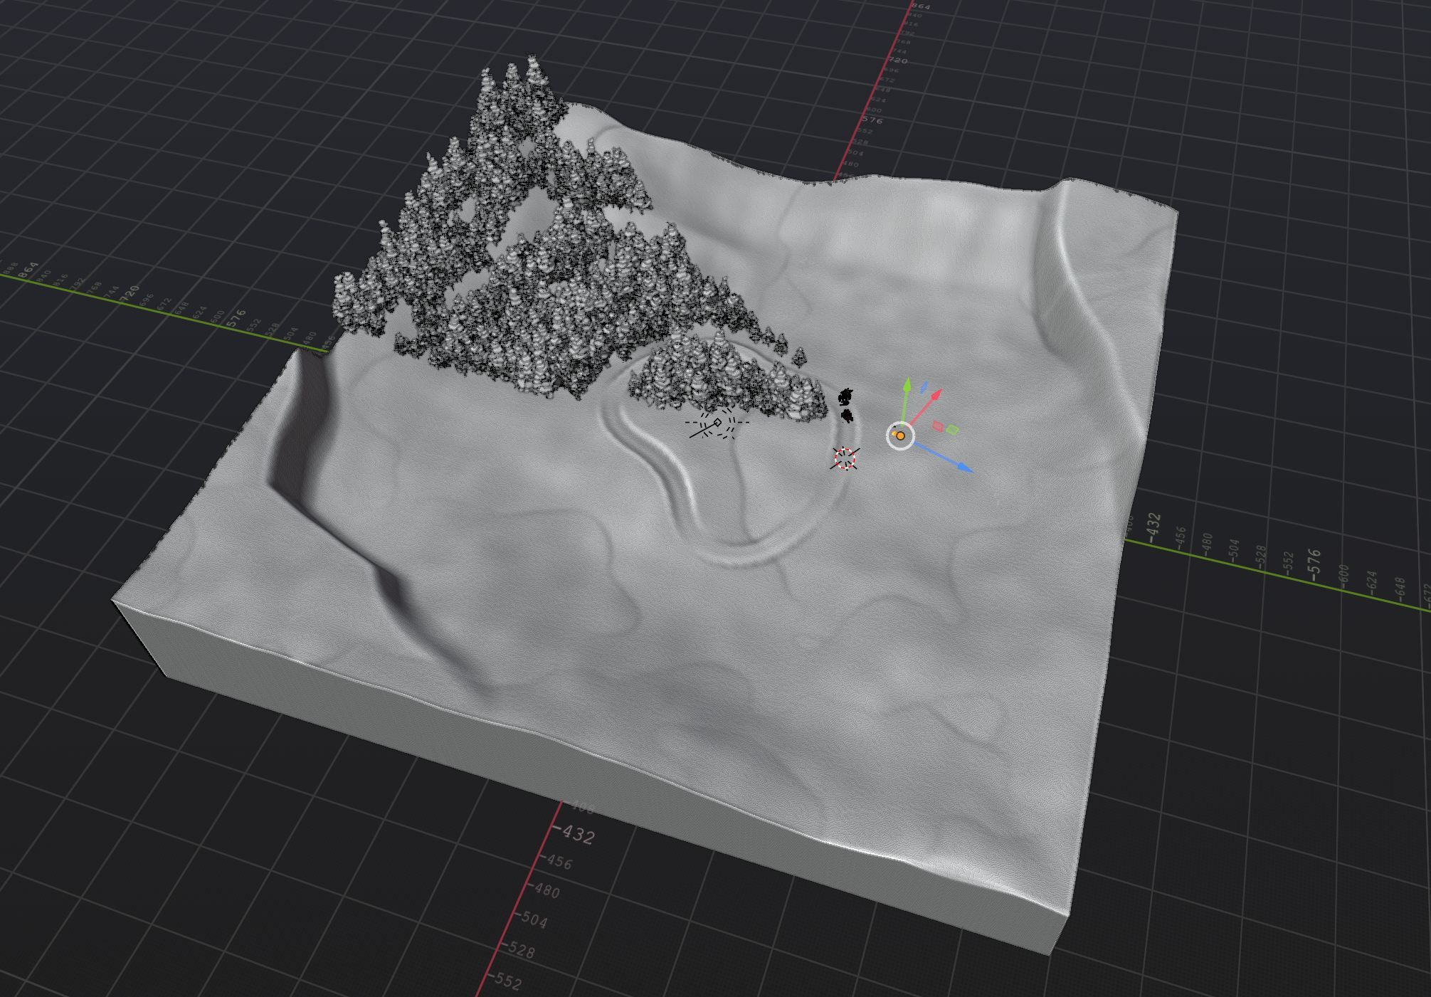Click the 576 label on left green axis
Image resolution: width=1431 pixels, height=997 pixels.
[236, 317]
